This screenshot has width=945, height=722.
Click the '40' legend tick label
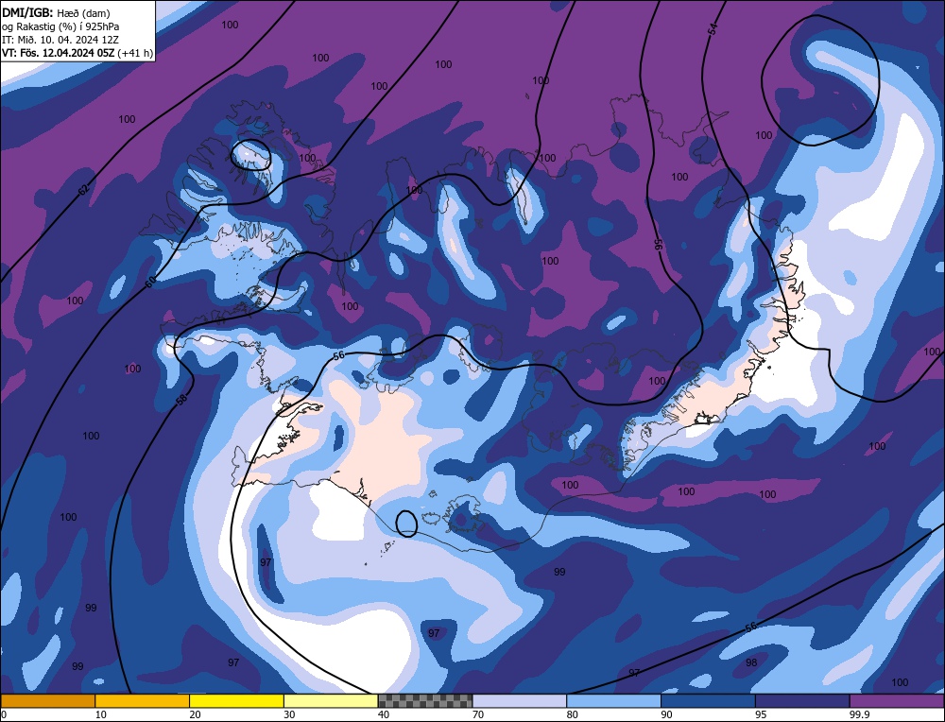pos(384,714)
